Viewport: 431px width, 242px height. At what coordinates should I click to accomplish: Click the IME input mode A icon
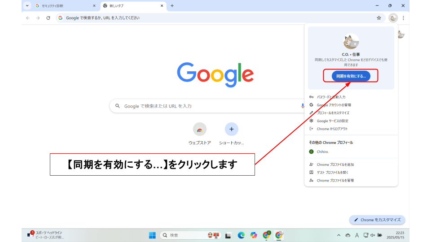click(357, 235)
